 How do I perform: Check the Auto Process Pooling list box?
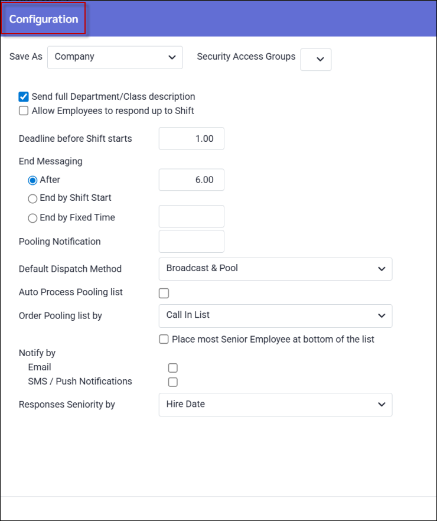(x=164, y=293)
